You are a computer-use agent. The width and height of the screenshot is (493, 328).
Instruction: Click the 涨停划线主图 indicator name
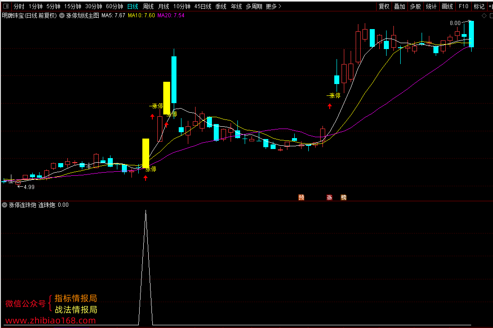click(x=83, y=15)
